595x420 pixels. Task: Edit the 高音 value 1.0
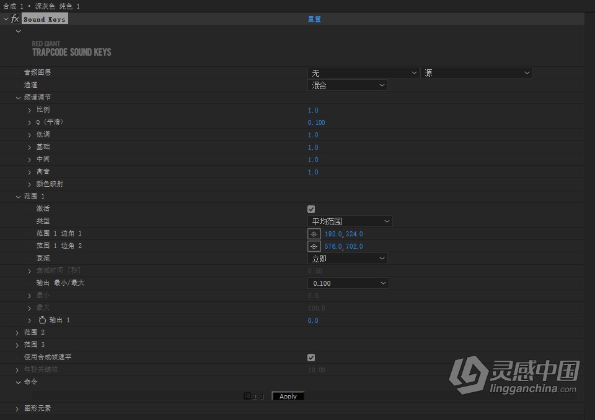pyautogui.click(x=313, y=172)
